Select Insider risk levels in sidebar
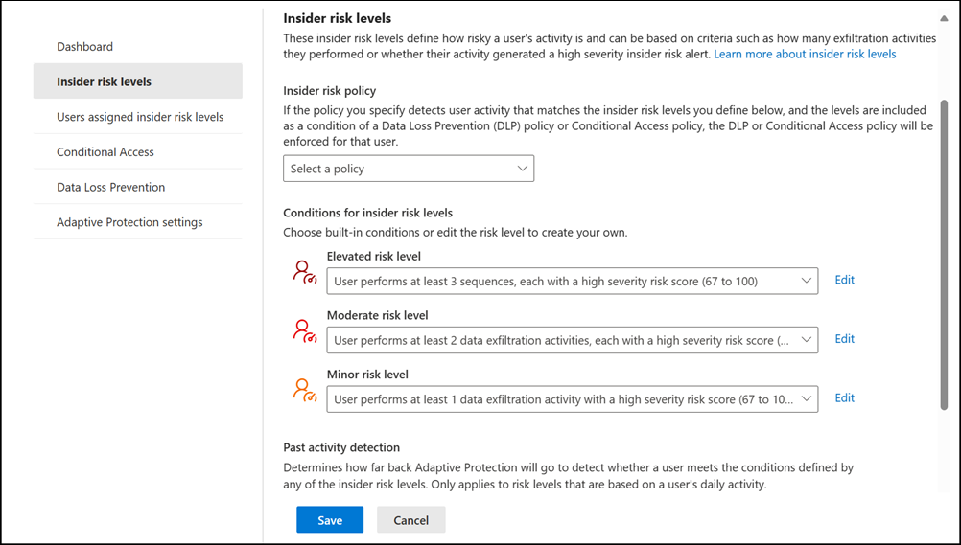This screenshot has height=545, width=961. [x=104, y=81]
